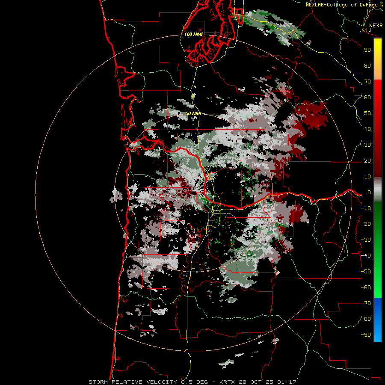This screenshot has height=385, width=385.
Task: Click the "[KT]" units label above the color bar
Action: pos(365,30)
